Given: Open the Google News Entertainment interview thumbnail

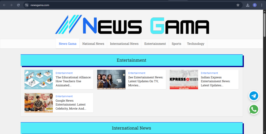Looking at the screenshot, I should [x=38, y=103].
